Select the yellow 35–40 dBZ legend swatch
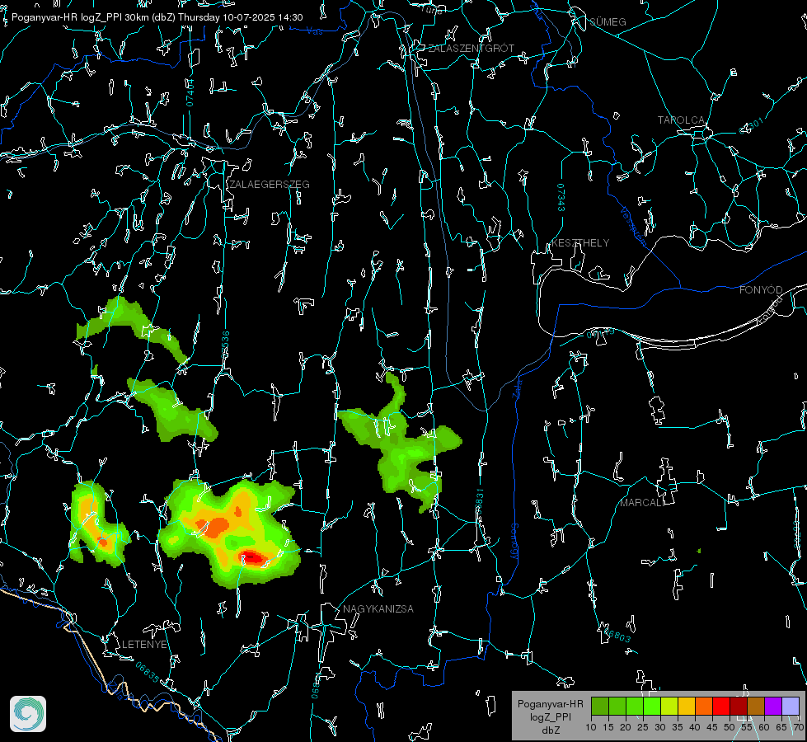Screen dimensions: 807x742 coord(687,706)
